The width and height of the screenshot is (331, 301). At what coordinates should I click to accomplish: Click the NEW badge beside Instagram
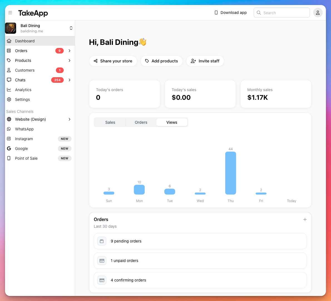65,139
